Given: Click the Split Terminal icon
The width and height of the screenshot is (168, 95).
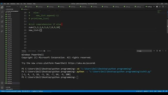Looking at the screenshot, I should (157, 51).
